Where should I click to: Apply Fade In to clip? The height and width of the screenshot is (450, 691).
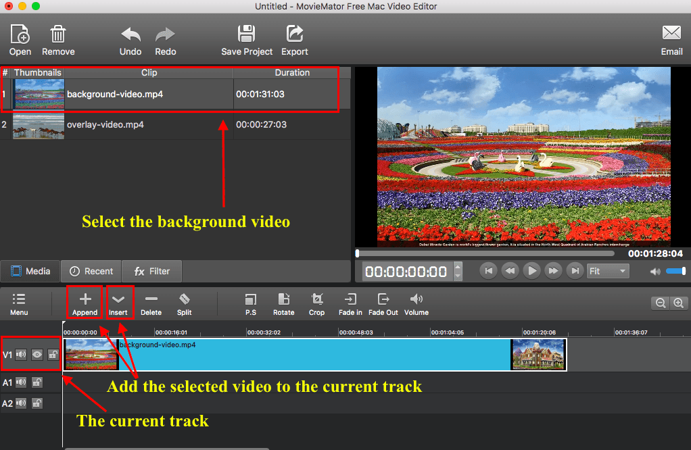350,304
